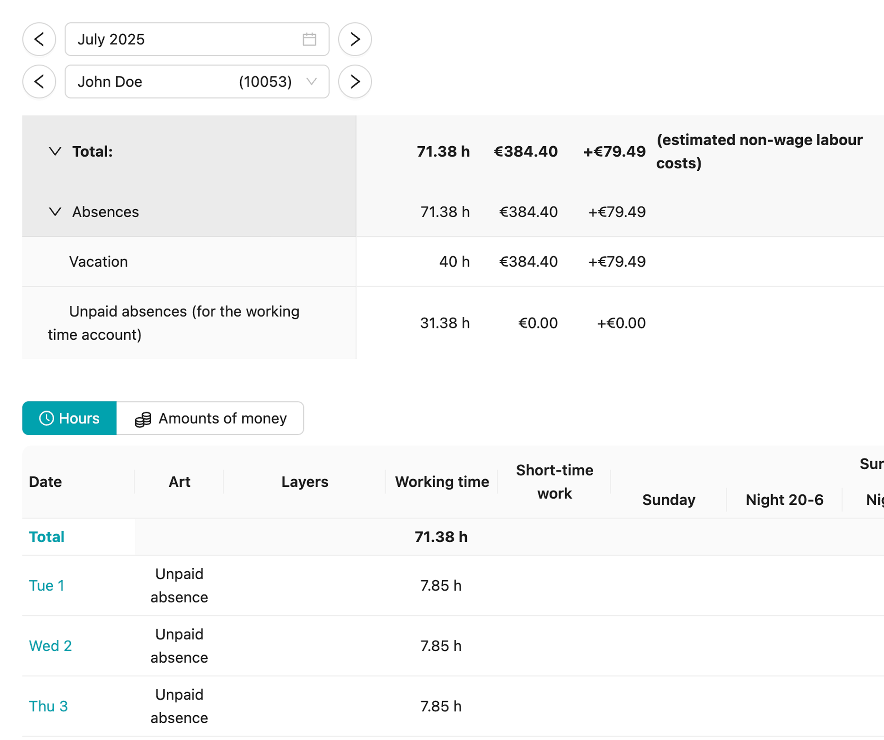This screenshot has width=884, height=740.
Task: Go to next month arrow
Action: [355, 39]
